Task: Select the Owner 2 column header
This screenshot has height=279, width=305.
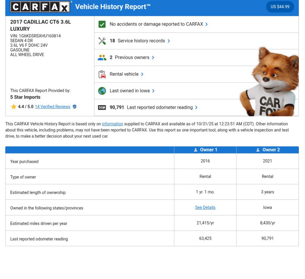Action: pos(268,150)
